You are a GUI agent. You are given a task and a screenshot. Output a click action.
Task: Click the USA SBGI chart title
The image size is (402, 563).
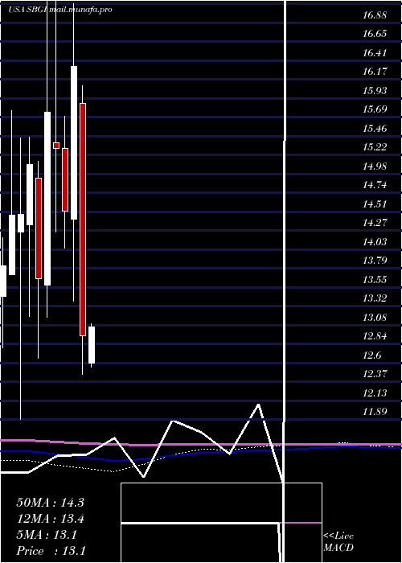[x=60, y=10]
